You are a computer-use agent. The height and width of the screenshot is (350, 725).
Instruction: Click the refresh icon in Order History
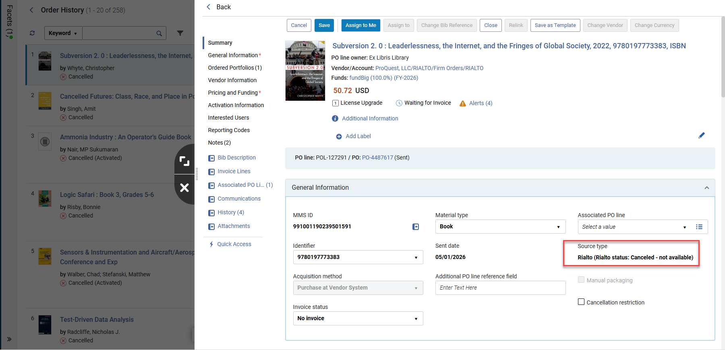[32, 33]
